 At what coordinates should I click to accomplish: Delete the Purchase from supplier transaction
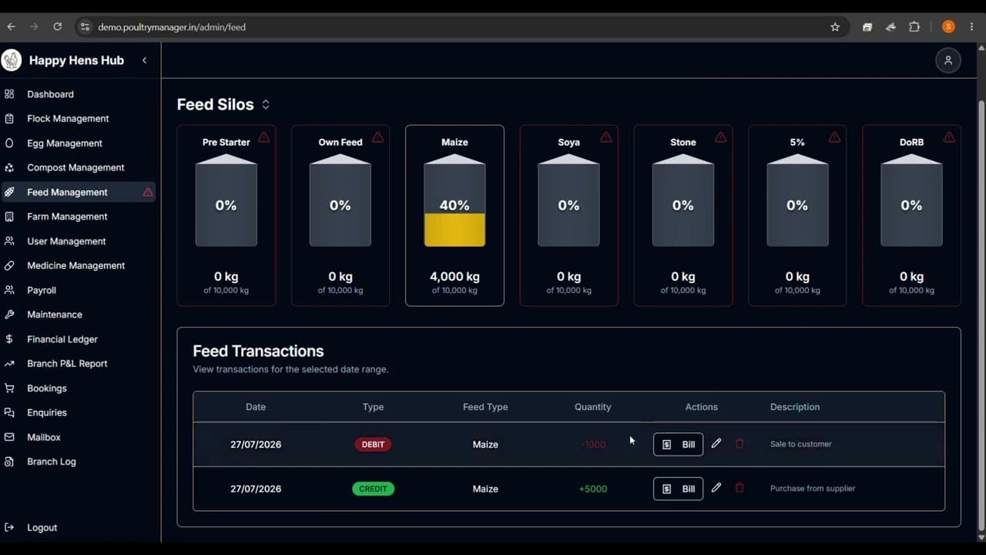739,488
